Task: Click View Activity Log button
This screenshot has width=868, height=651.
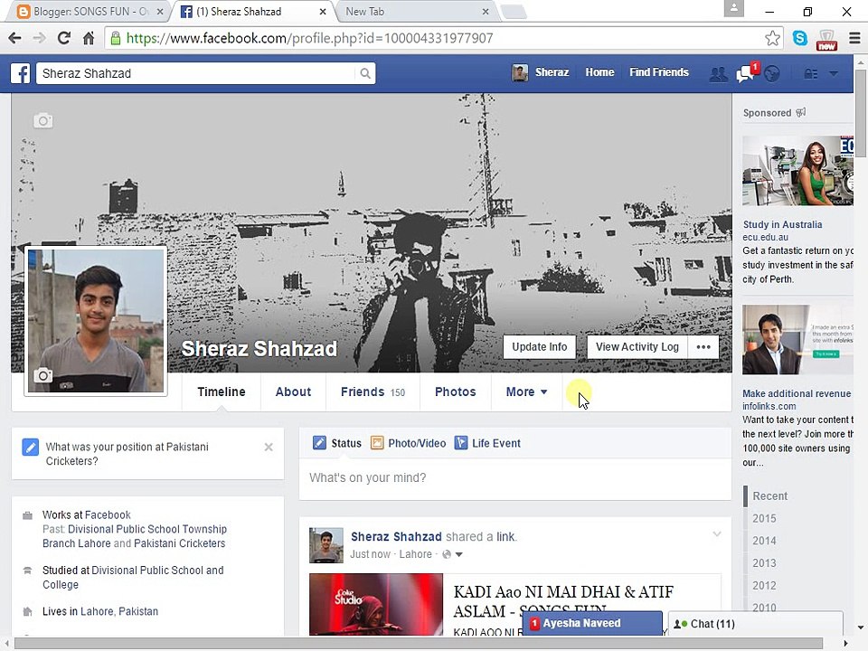Action: point(637,347)
